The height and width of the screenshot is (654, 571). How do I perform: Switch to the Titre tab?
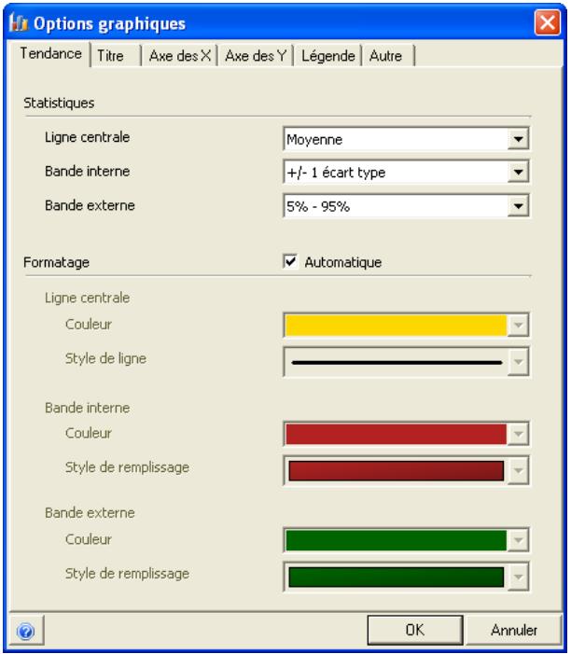click(x=110, y=57)
